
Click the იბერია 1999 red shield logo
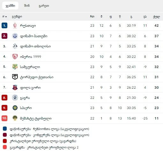tap(15, 57)
